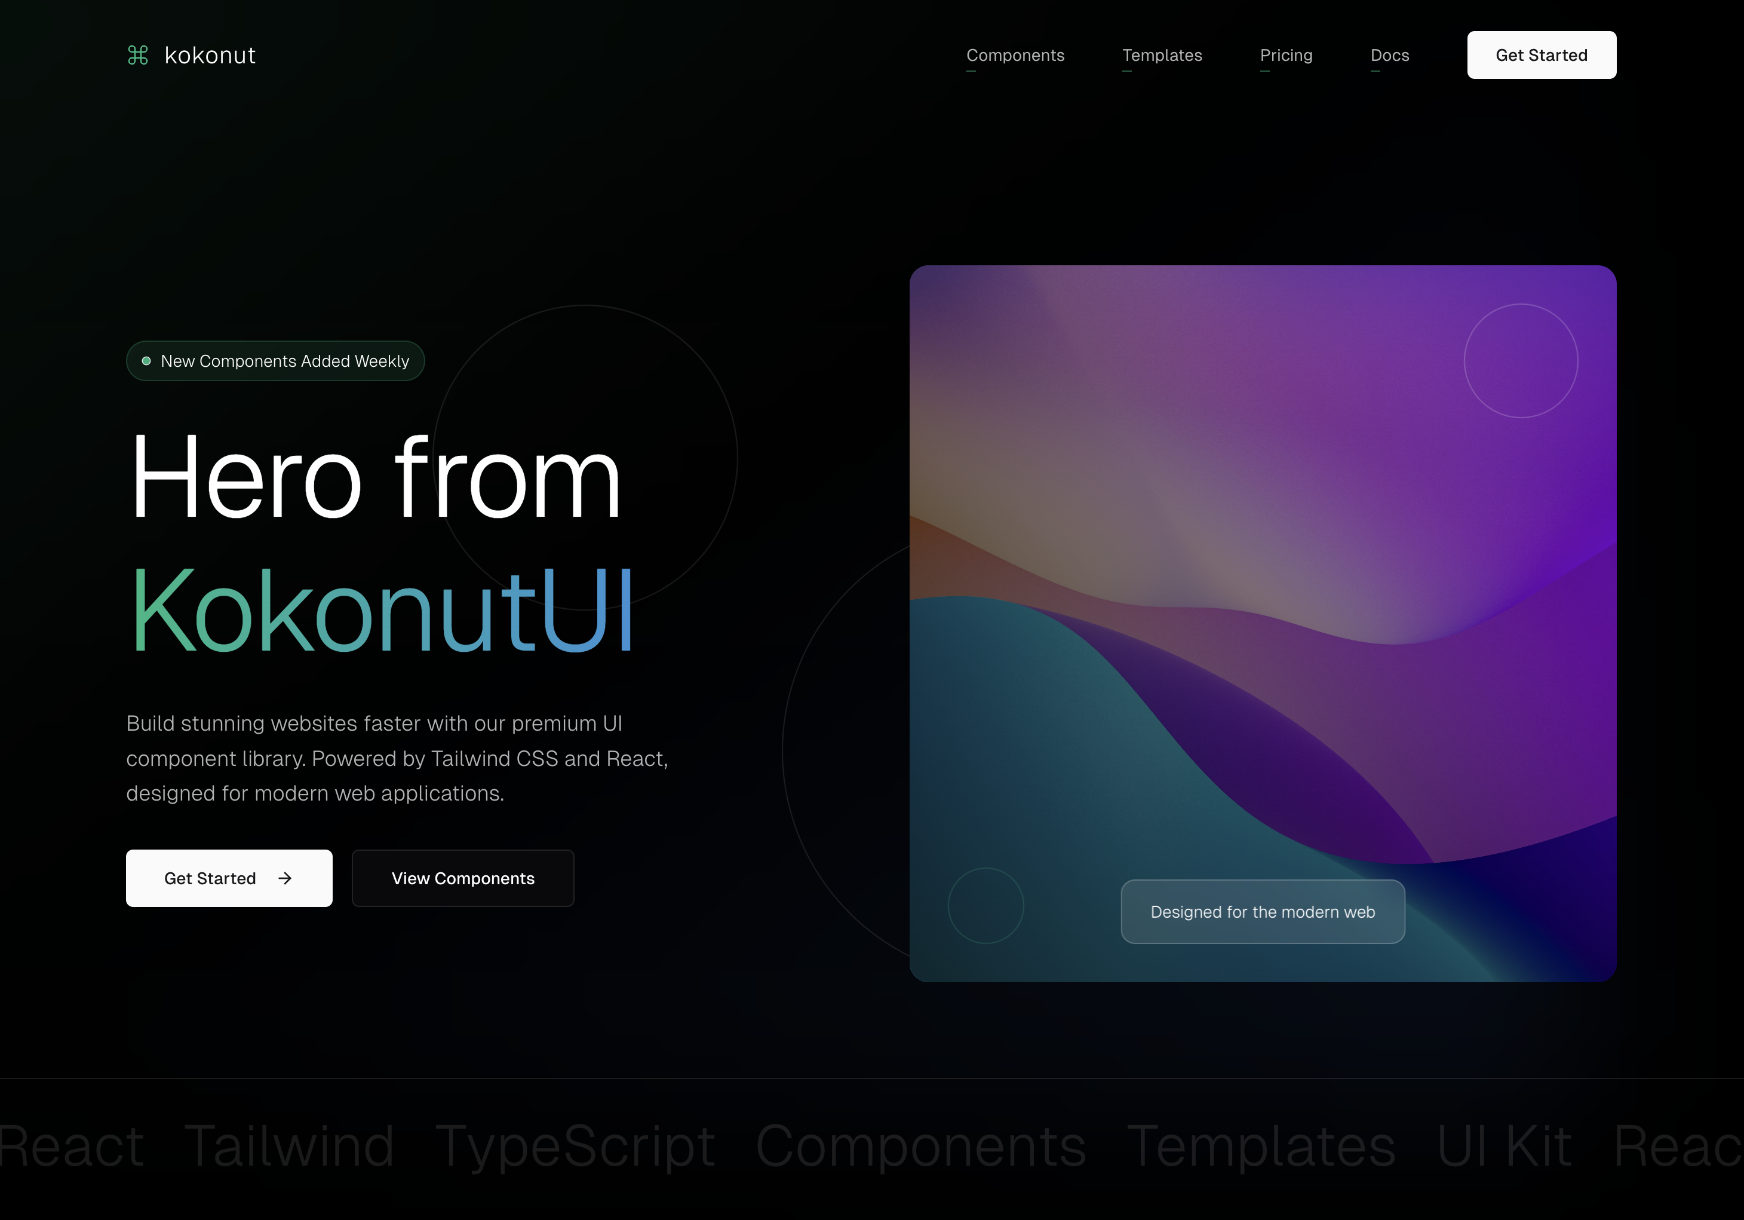Click the kokonut command icon logo

(137, 54)
